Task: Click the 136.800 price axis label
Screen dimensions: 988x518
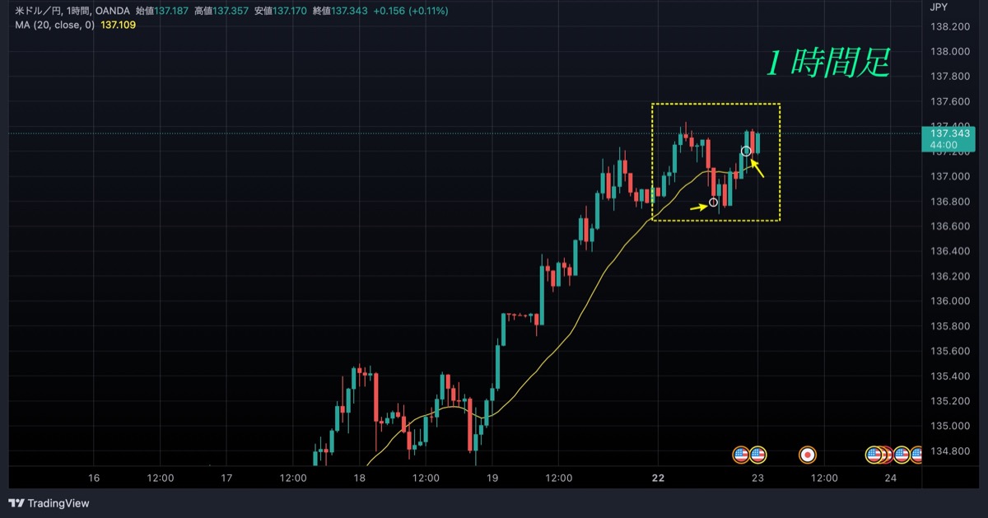Action: [948, 201]
